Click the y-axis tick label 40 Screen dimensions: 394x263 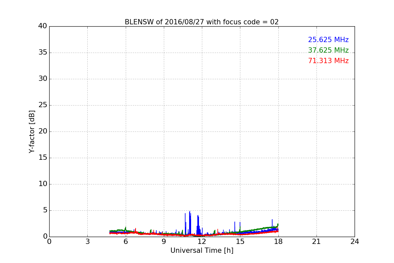(x=43, y=26)
